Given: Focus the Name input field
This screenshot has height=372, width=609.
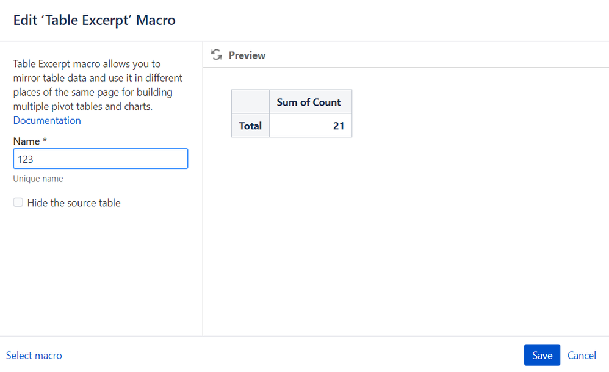Looking at the screenshot, I should [x=100, y=159].
